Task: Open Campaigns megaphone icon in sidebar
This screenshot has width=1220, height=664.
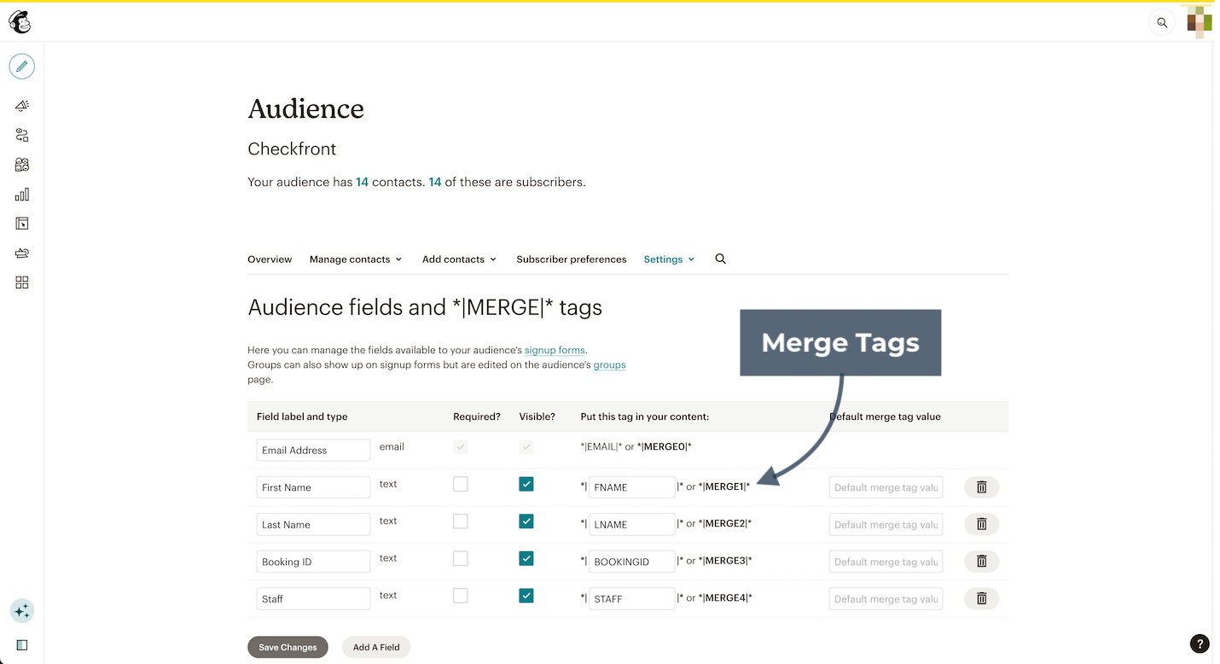Action: [22, 106]
